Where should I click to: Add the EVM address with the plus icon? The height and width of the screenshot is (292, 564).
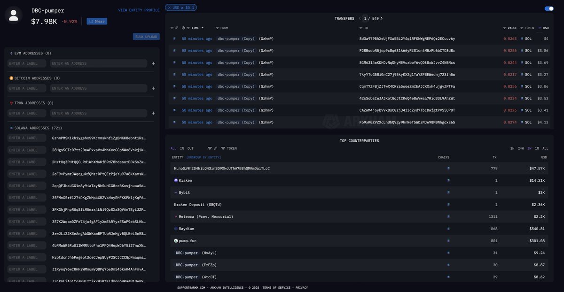[x=153, y=63]
